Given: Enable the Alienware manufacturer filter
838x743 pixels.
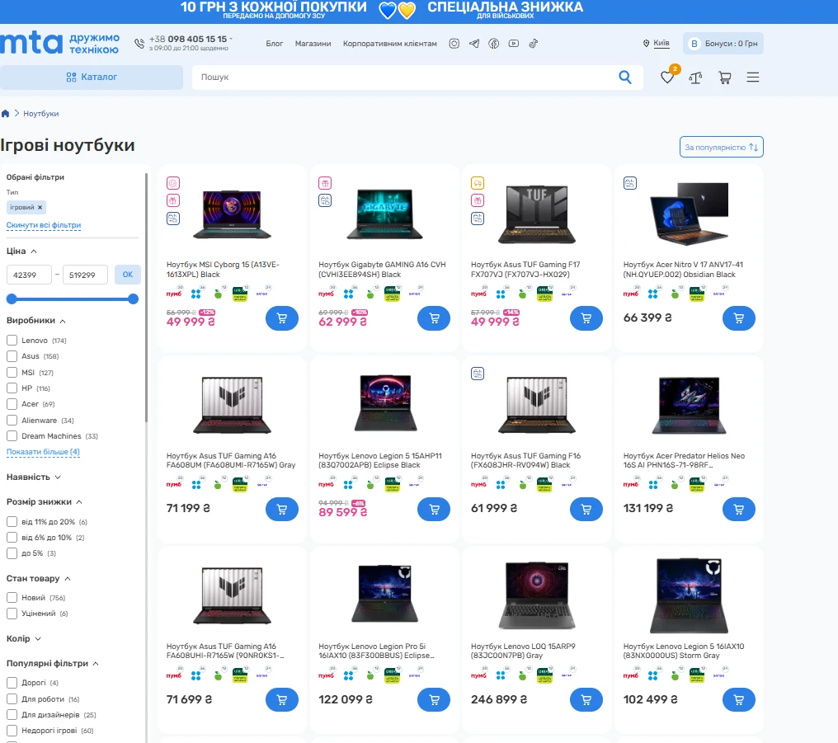Looking at the screenshot, I should click(x=12, y=421).
